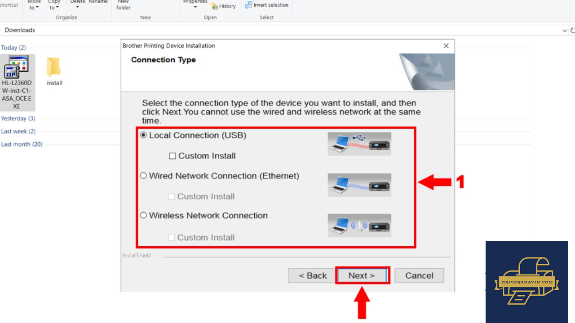Expand the Last month (20) file group
Viewport: 575px width, 323px height.
(22, 144)
